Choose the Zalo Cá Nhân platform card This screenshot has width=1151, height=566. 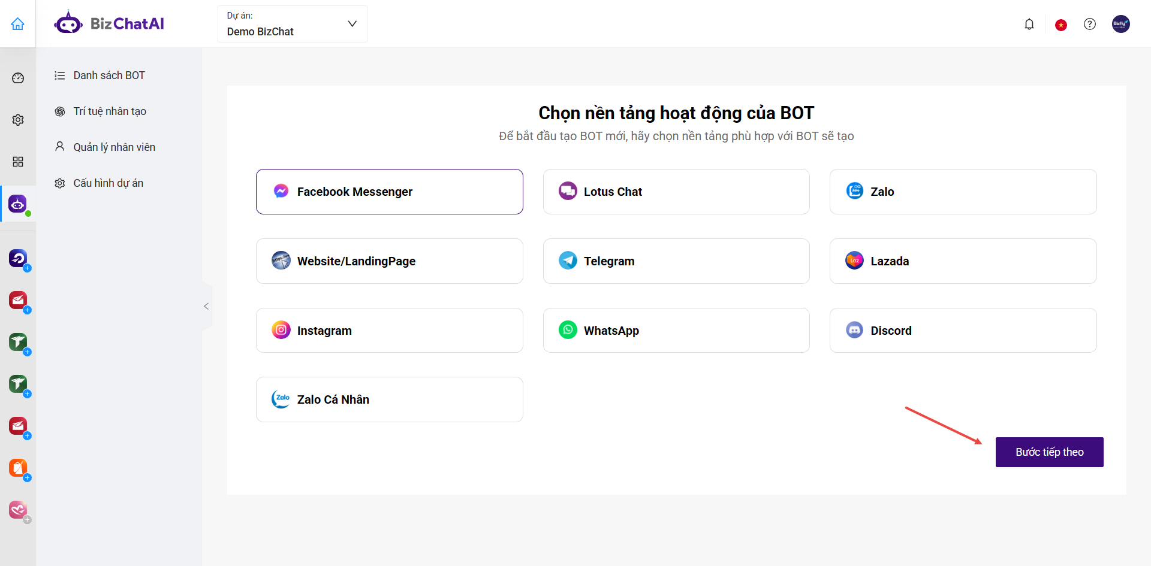pyautogui.click(x=390, y=399)
